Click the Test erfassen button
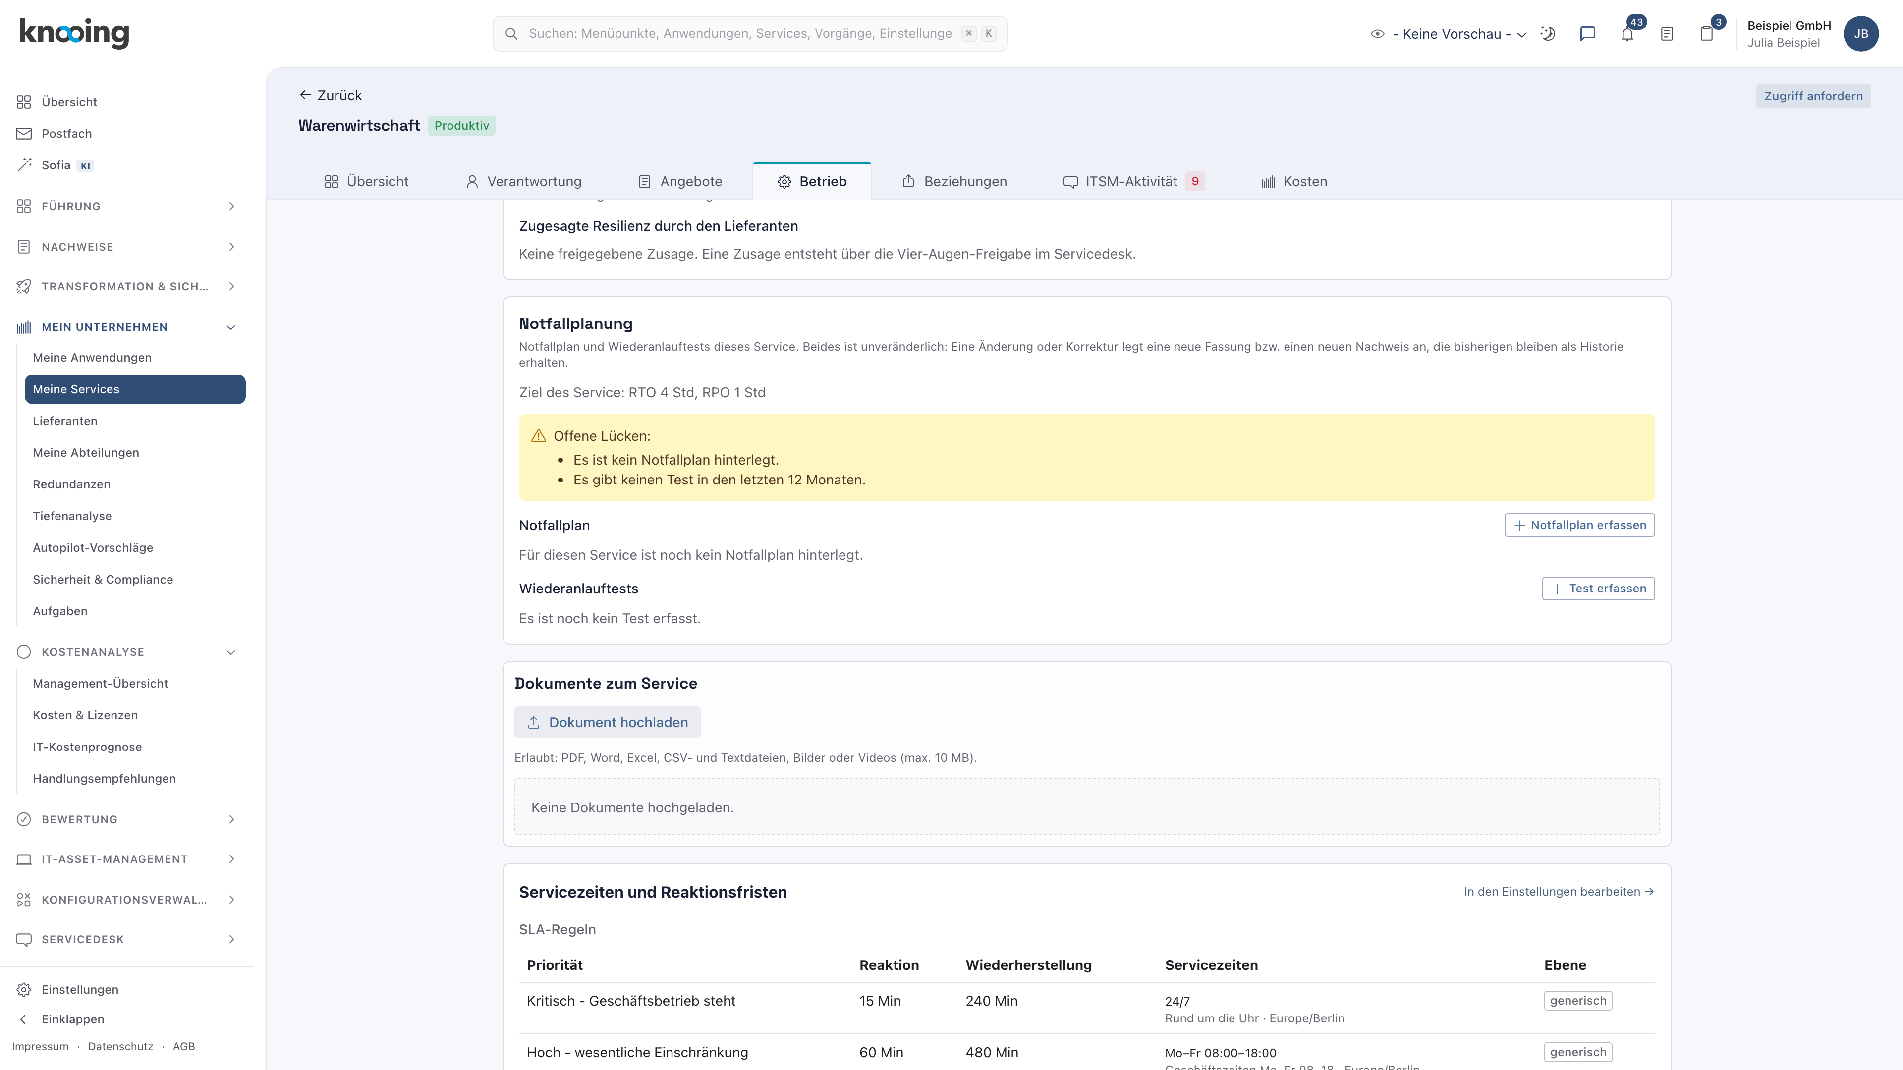 click(x=1599, y=588)
